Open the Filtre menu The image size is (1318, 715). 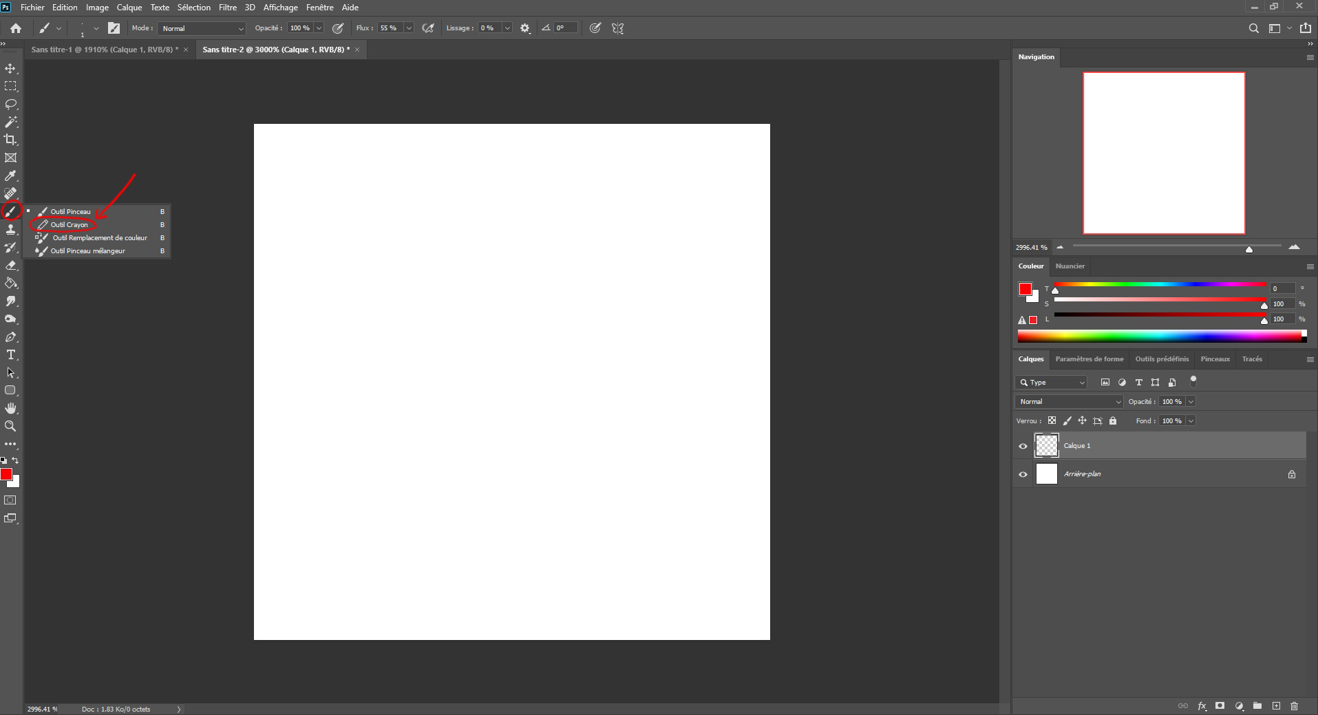click(x=227, y=8)
